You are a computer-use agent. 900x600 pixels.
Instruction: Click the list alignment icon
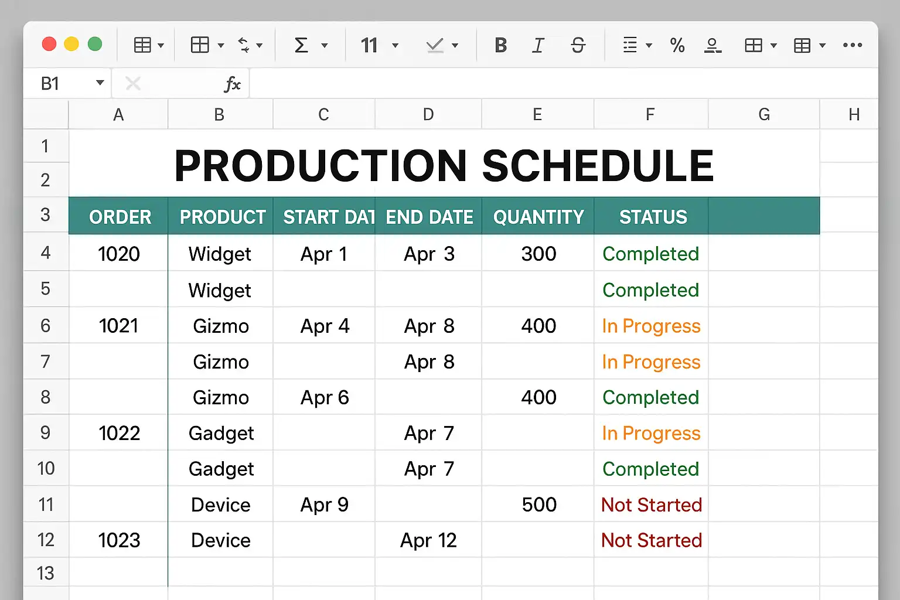(630, 45)
